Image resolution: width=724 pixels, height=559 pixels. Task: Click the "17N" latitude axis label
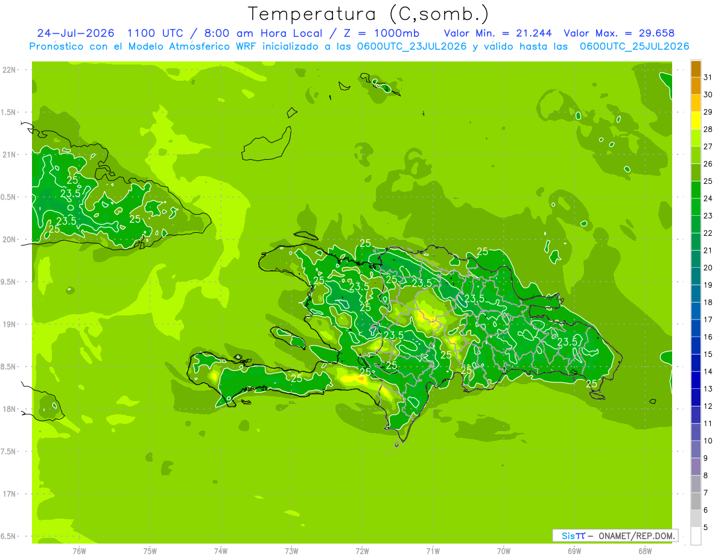(10, 494)
